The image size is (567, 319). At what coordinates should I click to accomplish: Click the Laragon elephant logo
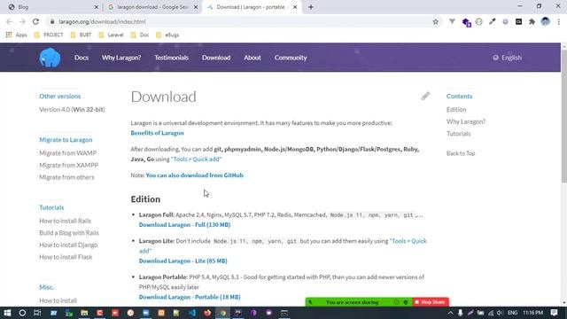click(x=50, y=58)
